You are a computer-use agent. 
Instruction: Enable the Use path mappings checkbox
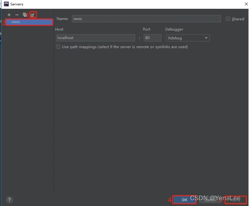[58, 47]
